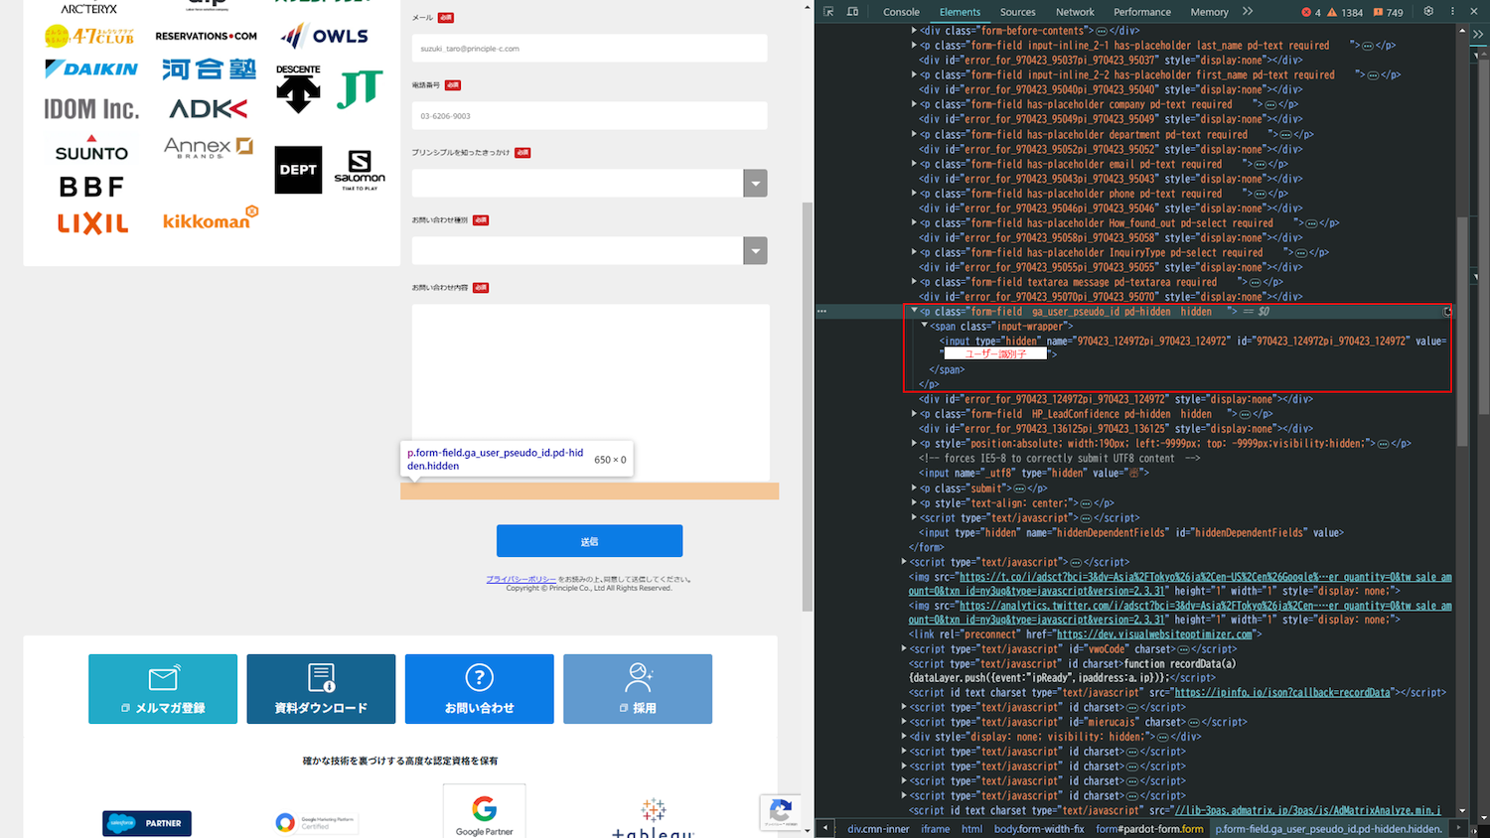1490x838 pixels.
Task: Click the 資料ダウンロード button
Action: pyautogui.click(x=321, y=689)
